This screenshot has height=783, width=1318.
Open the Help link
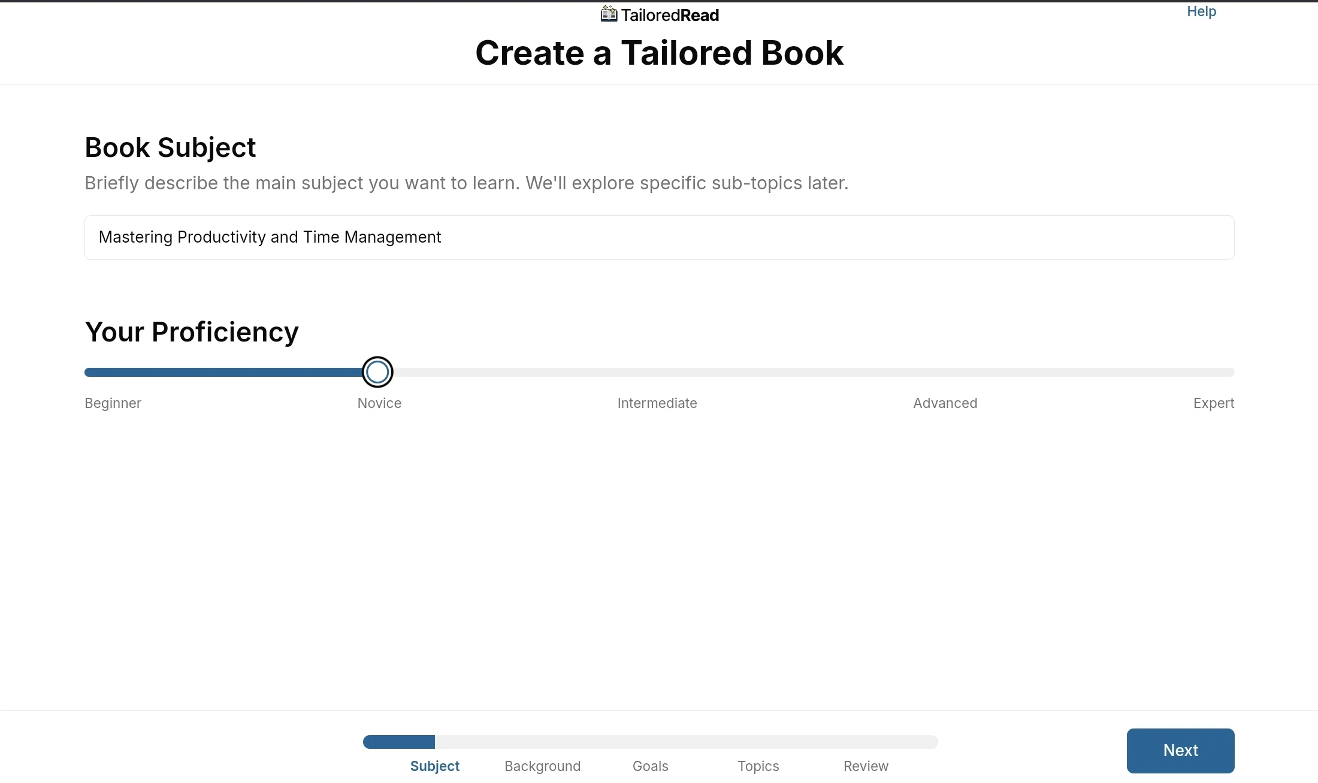(1201, 11)
